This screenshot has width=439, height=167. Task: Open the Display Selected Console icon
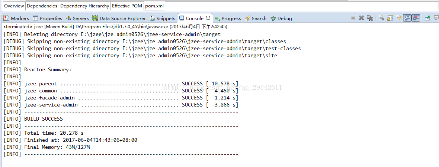[x=436, y=18]
